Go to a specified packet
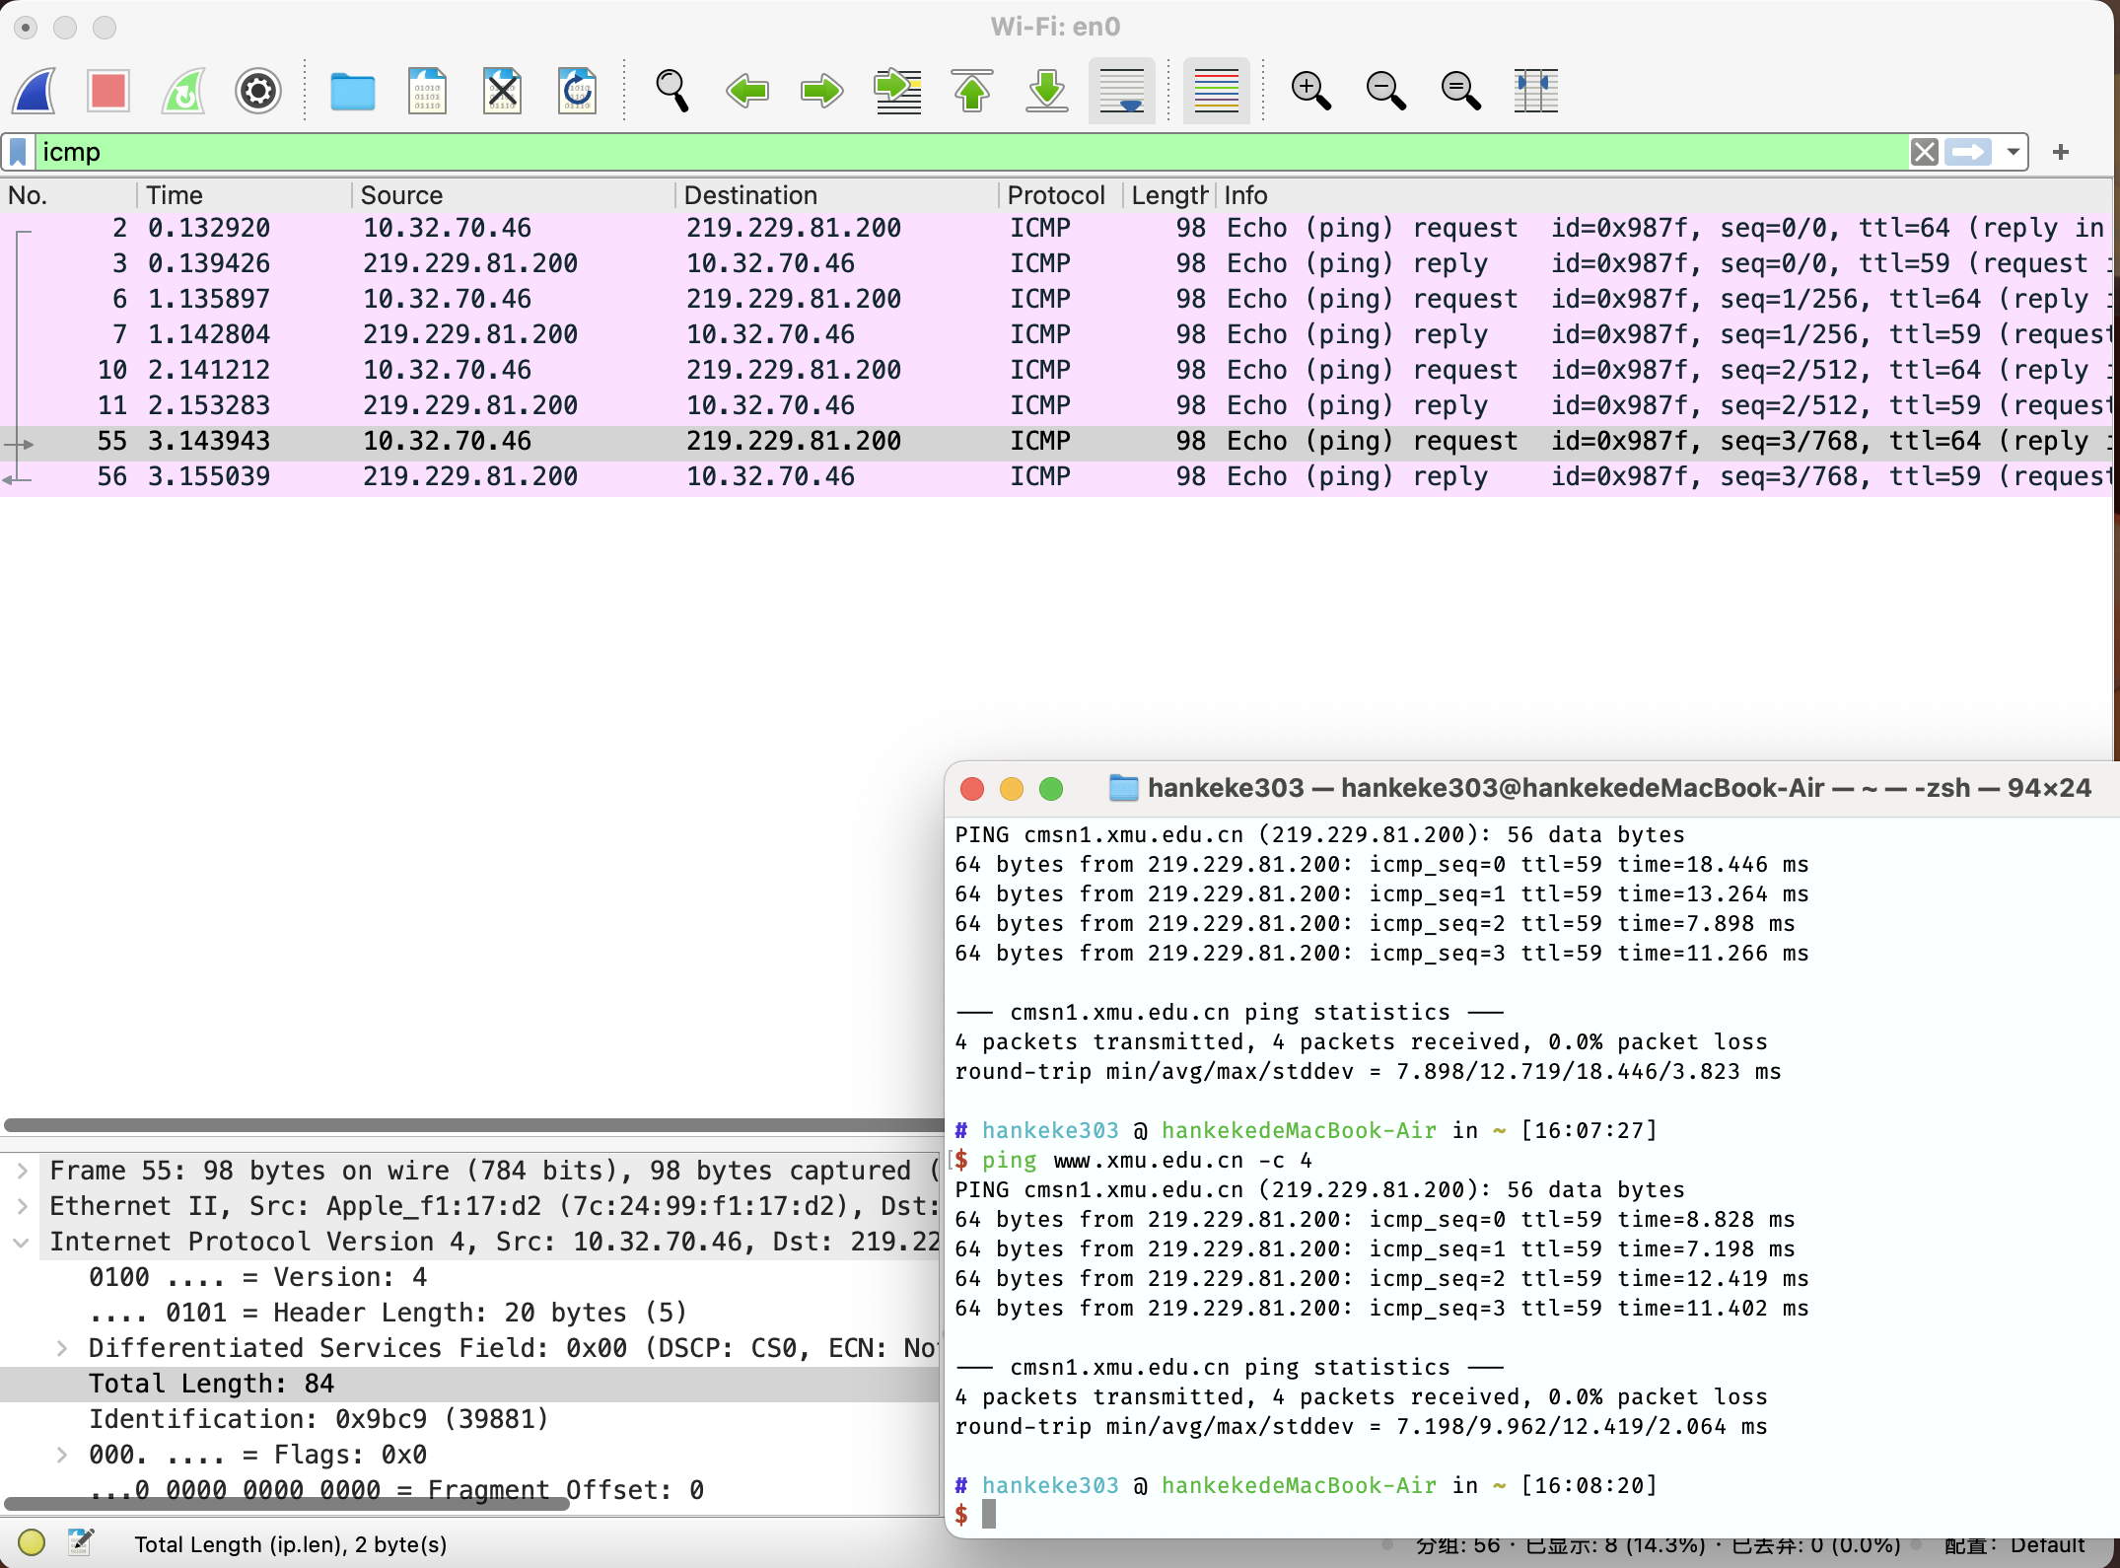This screenshot has width=2120, height=1568. [x=897, y=91]
